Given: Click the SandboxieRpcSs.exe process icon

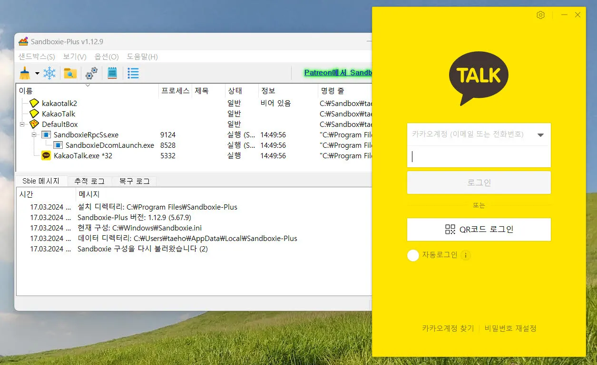Looking at the screenshot, I should pos(46,135).
